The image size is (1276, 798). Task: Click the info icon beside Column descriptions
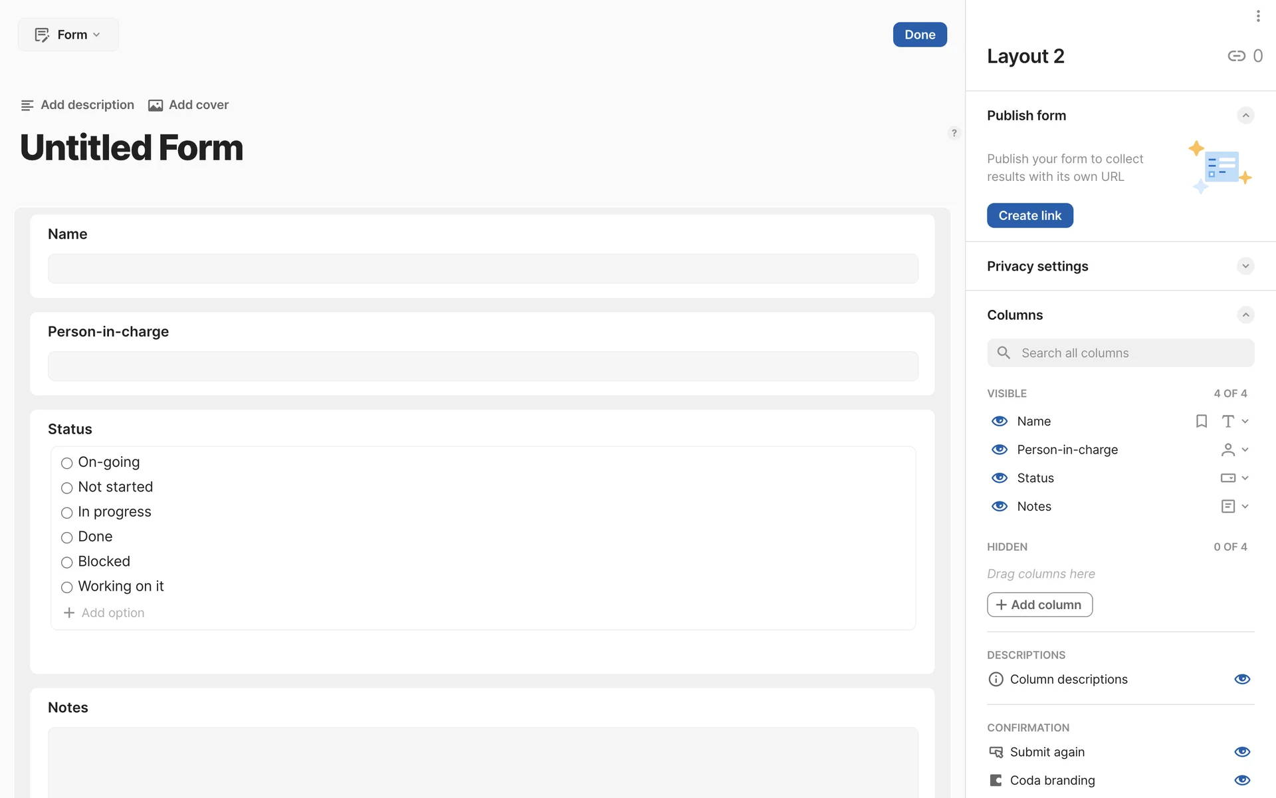[x=996, y=680]
